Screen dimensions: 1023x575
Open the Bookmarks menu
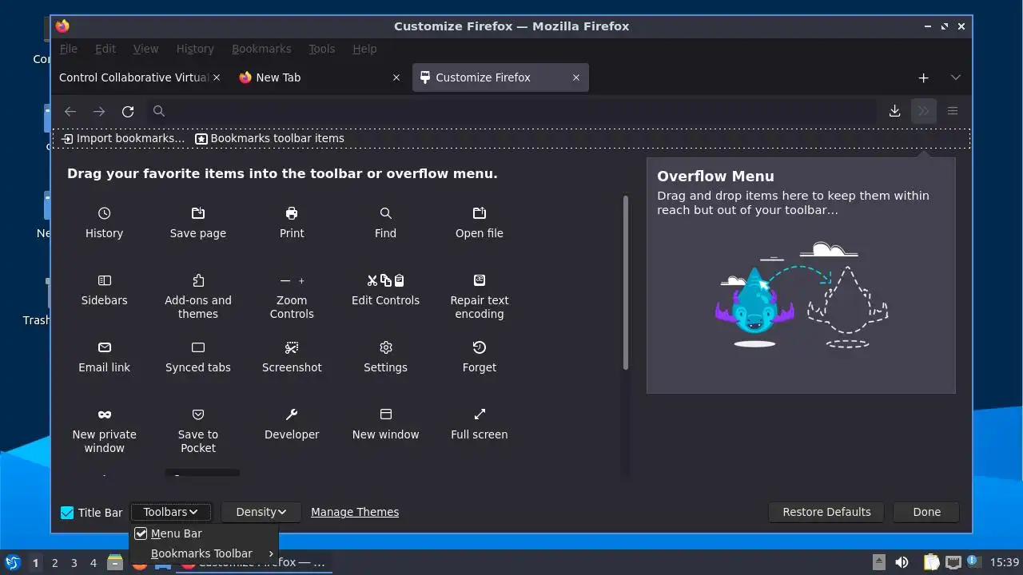[x=261, y=49]
